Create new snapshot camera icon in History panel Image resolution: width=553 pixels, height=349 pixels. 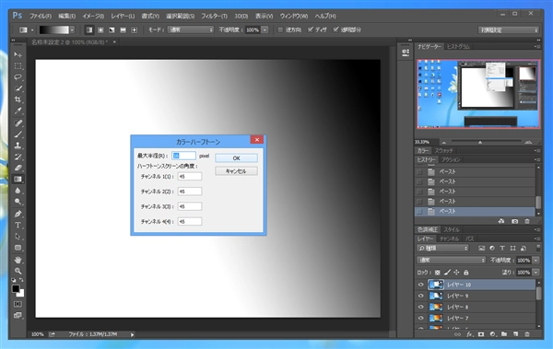pyautogui.click(x=514, y=221)
